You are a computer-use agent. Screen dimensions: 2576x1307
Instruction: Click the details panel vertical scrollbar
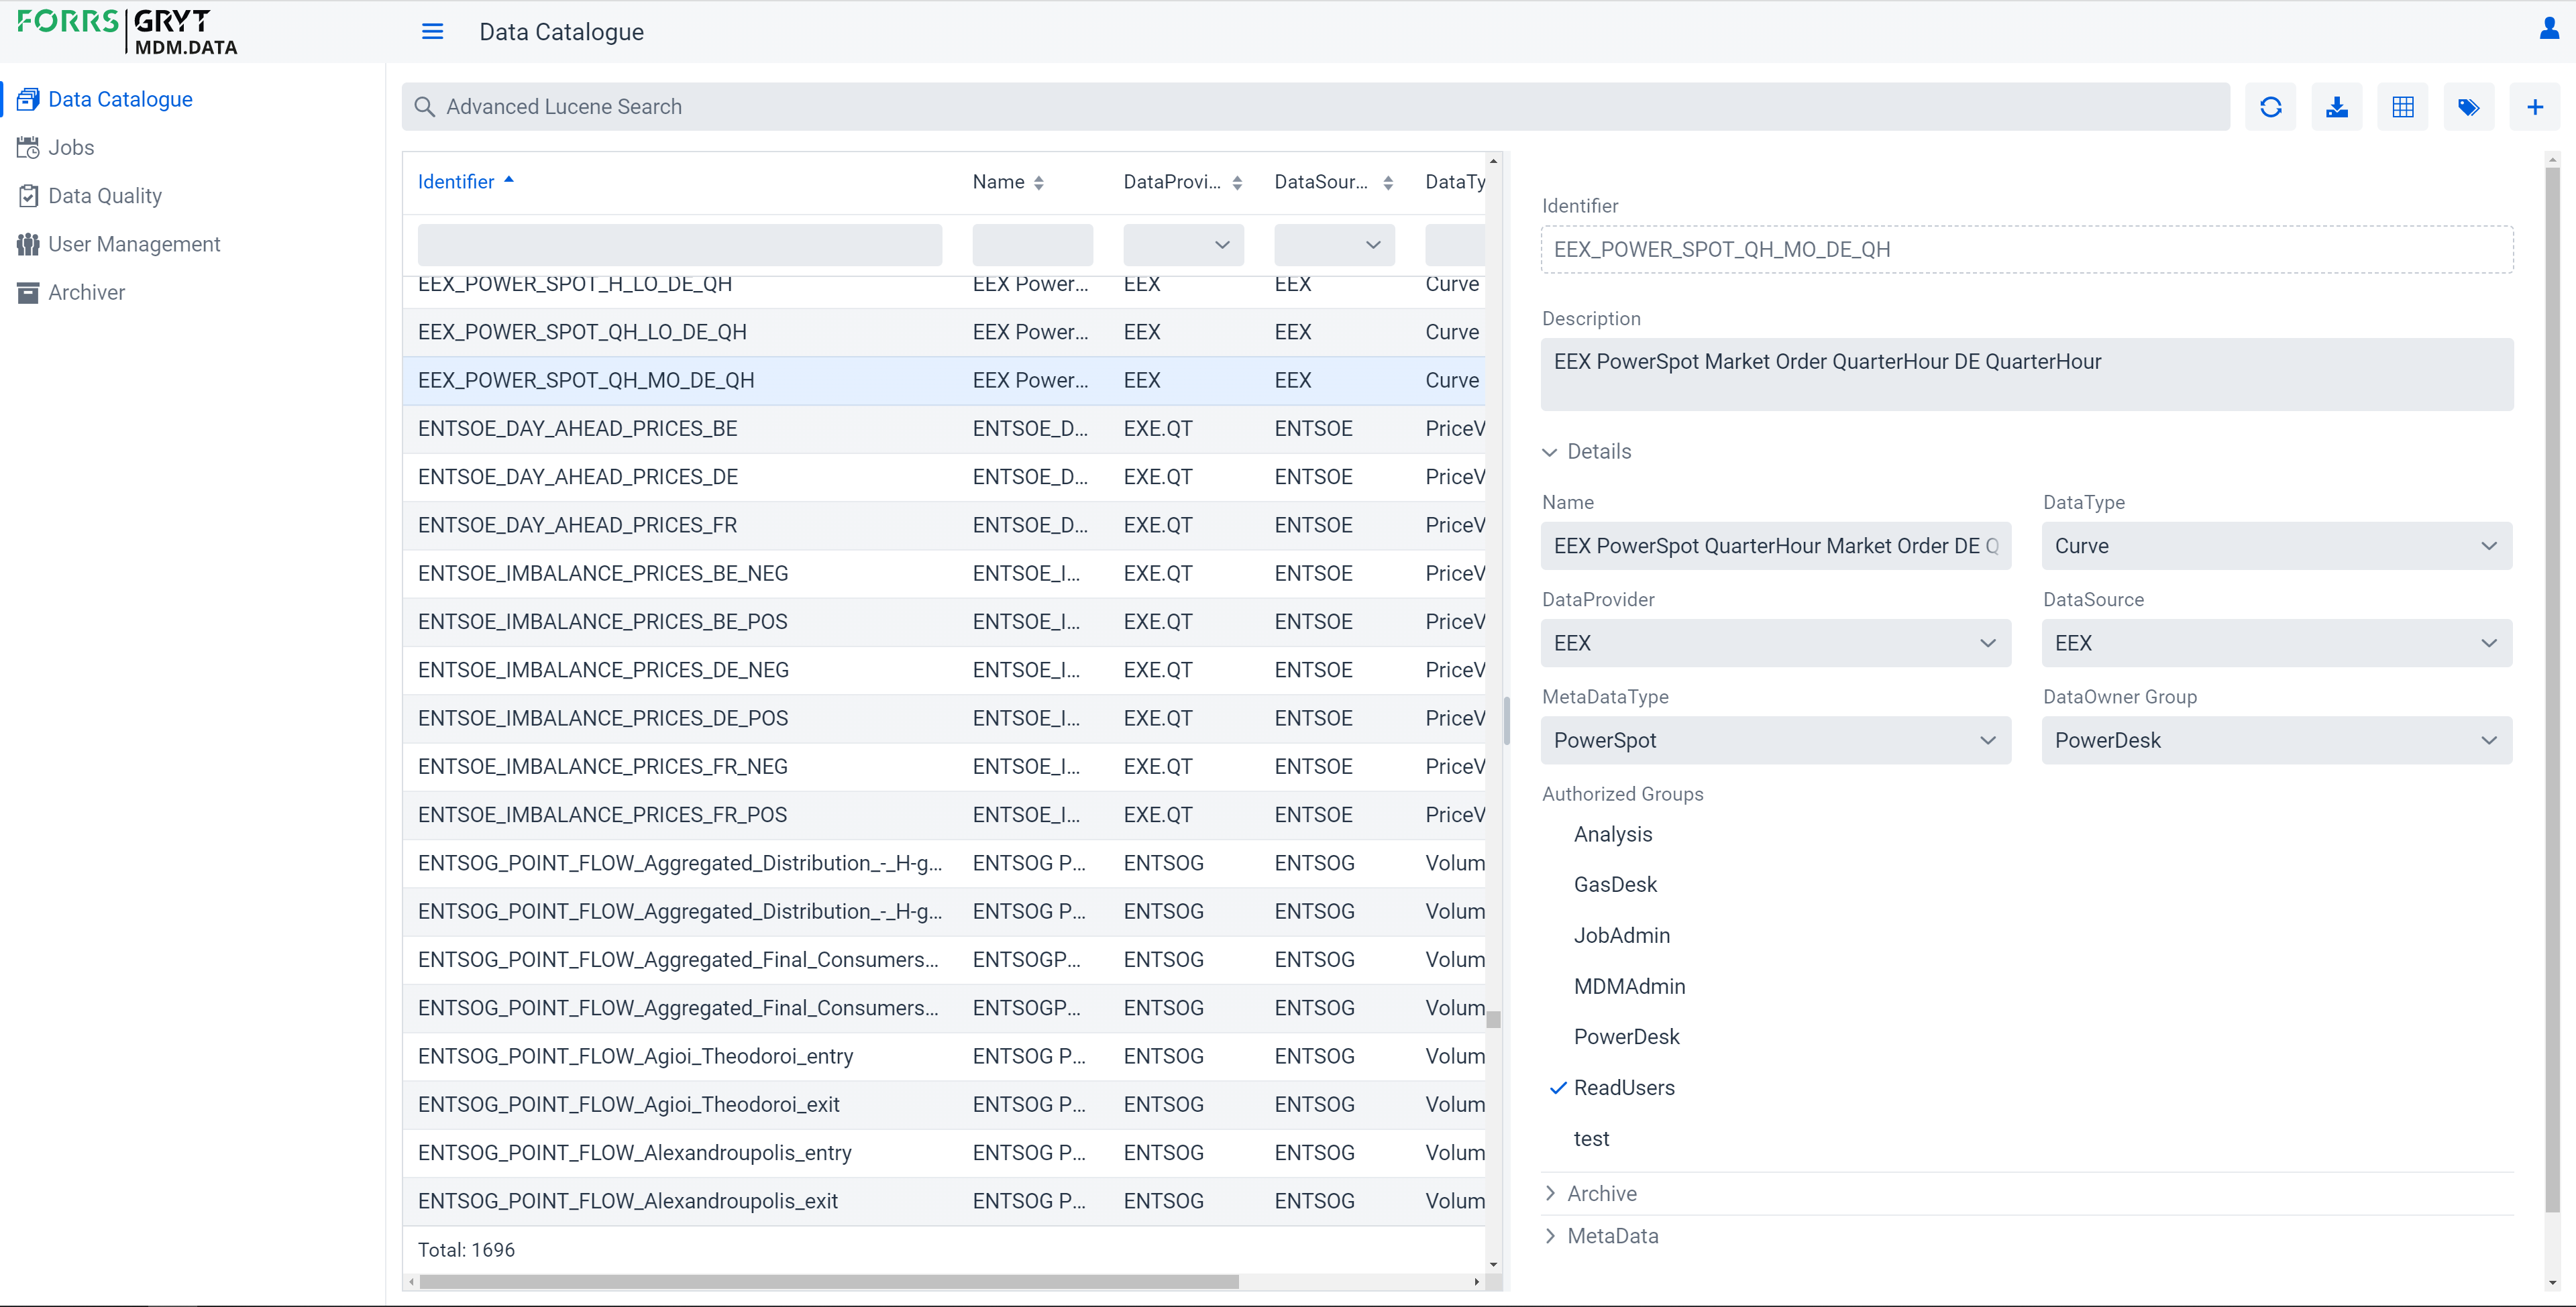[2552, 690]
